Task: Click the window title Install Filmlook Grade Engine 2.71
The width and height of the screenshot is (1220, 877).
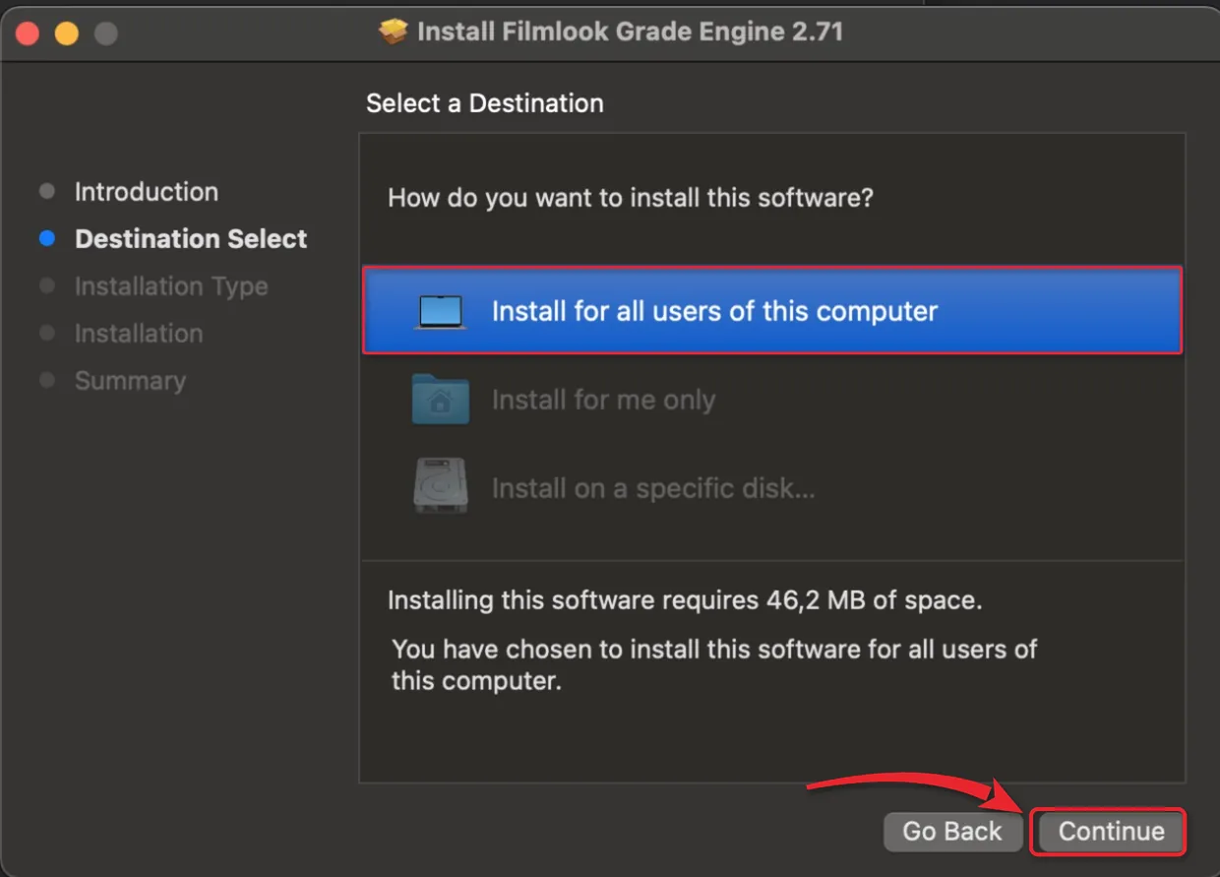Action: coord(630,32)
